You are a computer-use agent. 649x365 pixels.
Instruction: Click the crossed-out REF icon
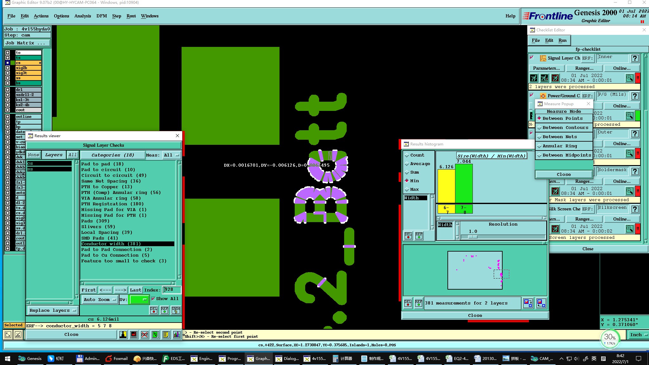point(145,335)
